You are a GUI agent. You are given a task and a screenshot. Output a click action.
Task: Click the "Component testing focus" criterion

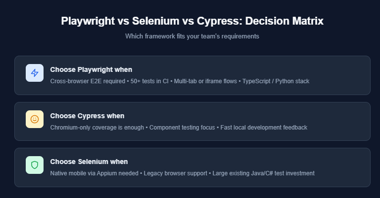coord(183,128)
